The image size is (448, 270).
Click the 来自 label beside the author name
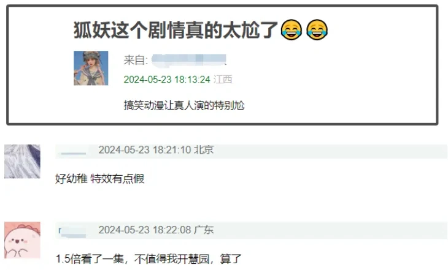(136, 60)
